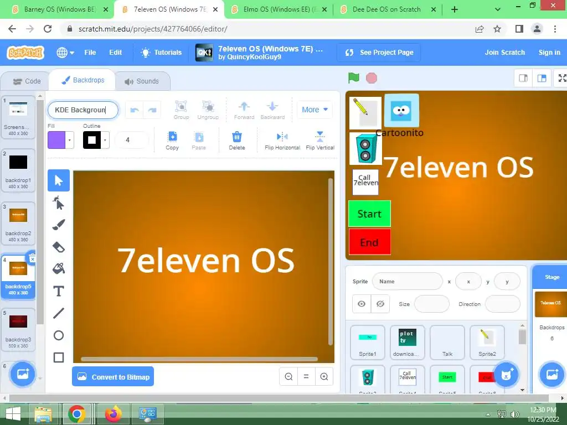567x425 pixels.
Task: Click the outline width field
Action: [x=131, y=140]
